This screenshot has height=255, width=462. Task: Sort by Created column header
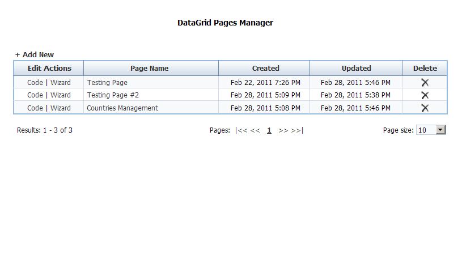click(x=265, y=69)
